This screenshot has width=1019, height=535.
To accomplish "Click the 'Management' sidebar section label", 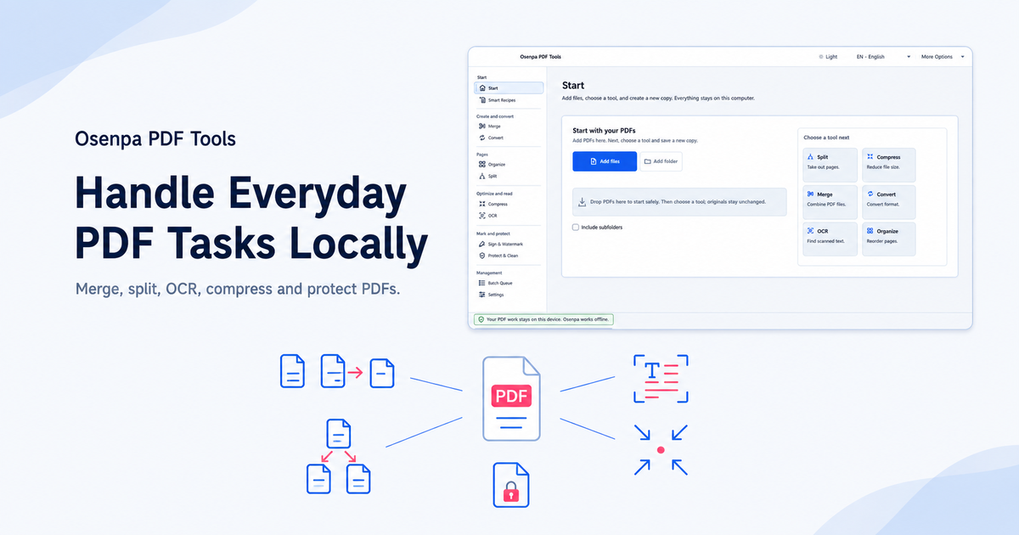I will [488, 273].
